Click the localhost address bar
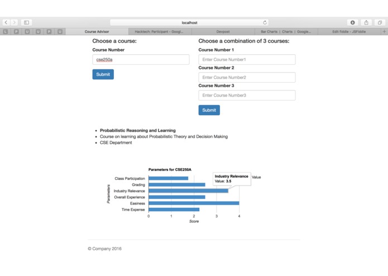 tap(189, 22)
